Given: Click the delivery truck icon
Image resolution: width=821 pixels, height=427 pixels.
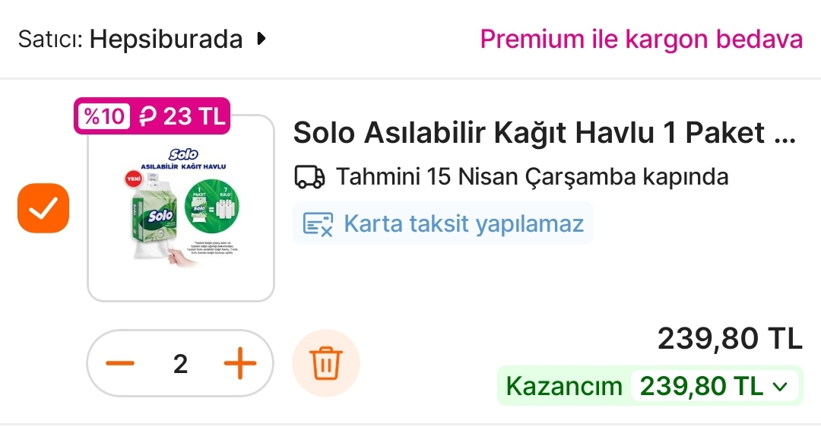Looking at the screenshot, I should [x=310, y=177].
